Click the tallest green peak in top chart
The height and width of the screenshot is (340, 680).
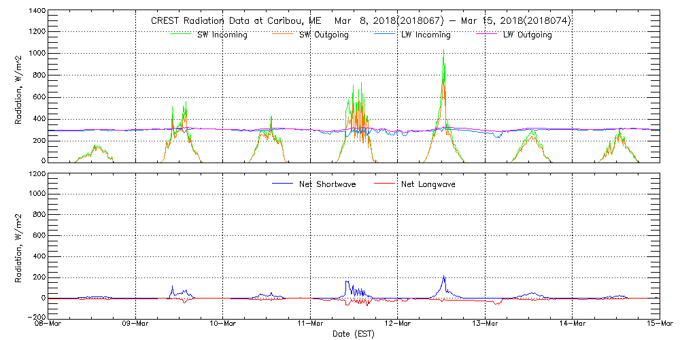444,50
